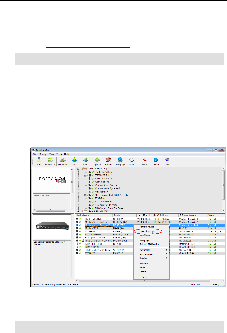Click the Refresh All toolbar icon
The height and width of the screenshot is (333, 227).
point(50,161)
